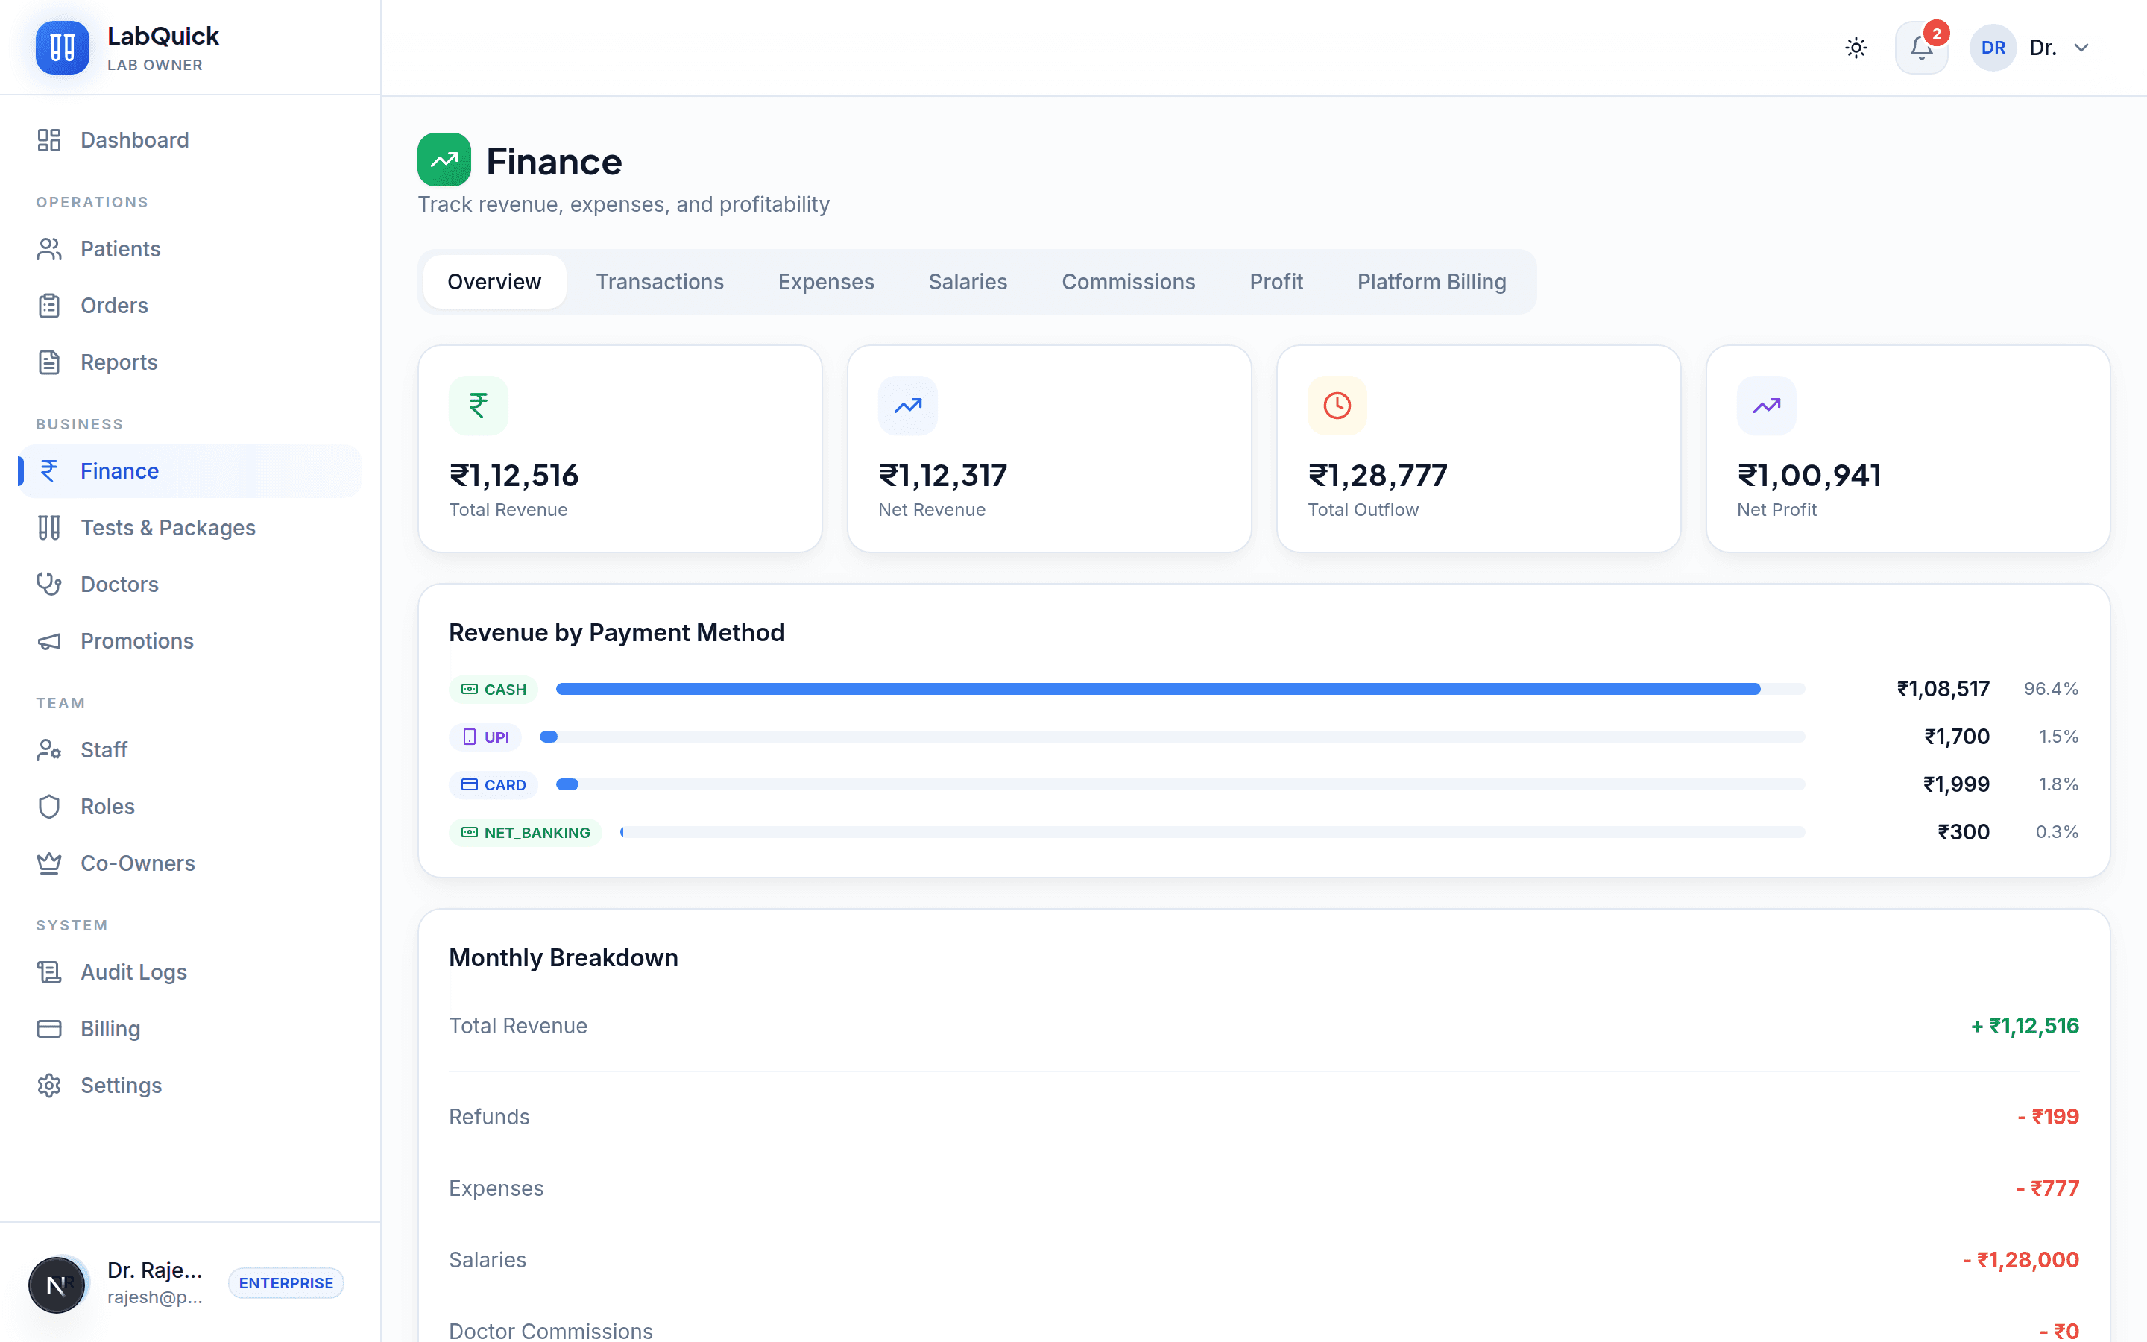Click the ₹1,12,317 Net Revenue value
Screen dimensions: 2147x1342
click(943, 476)
